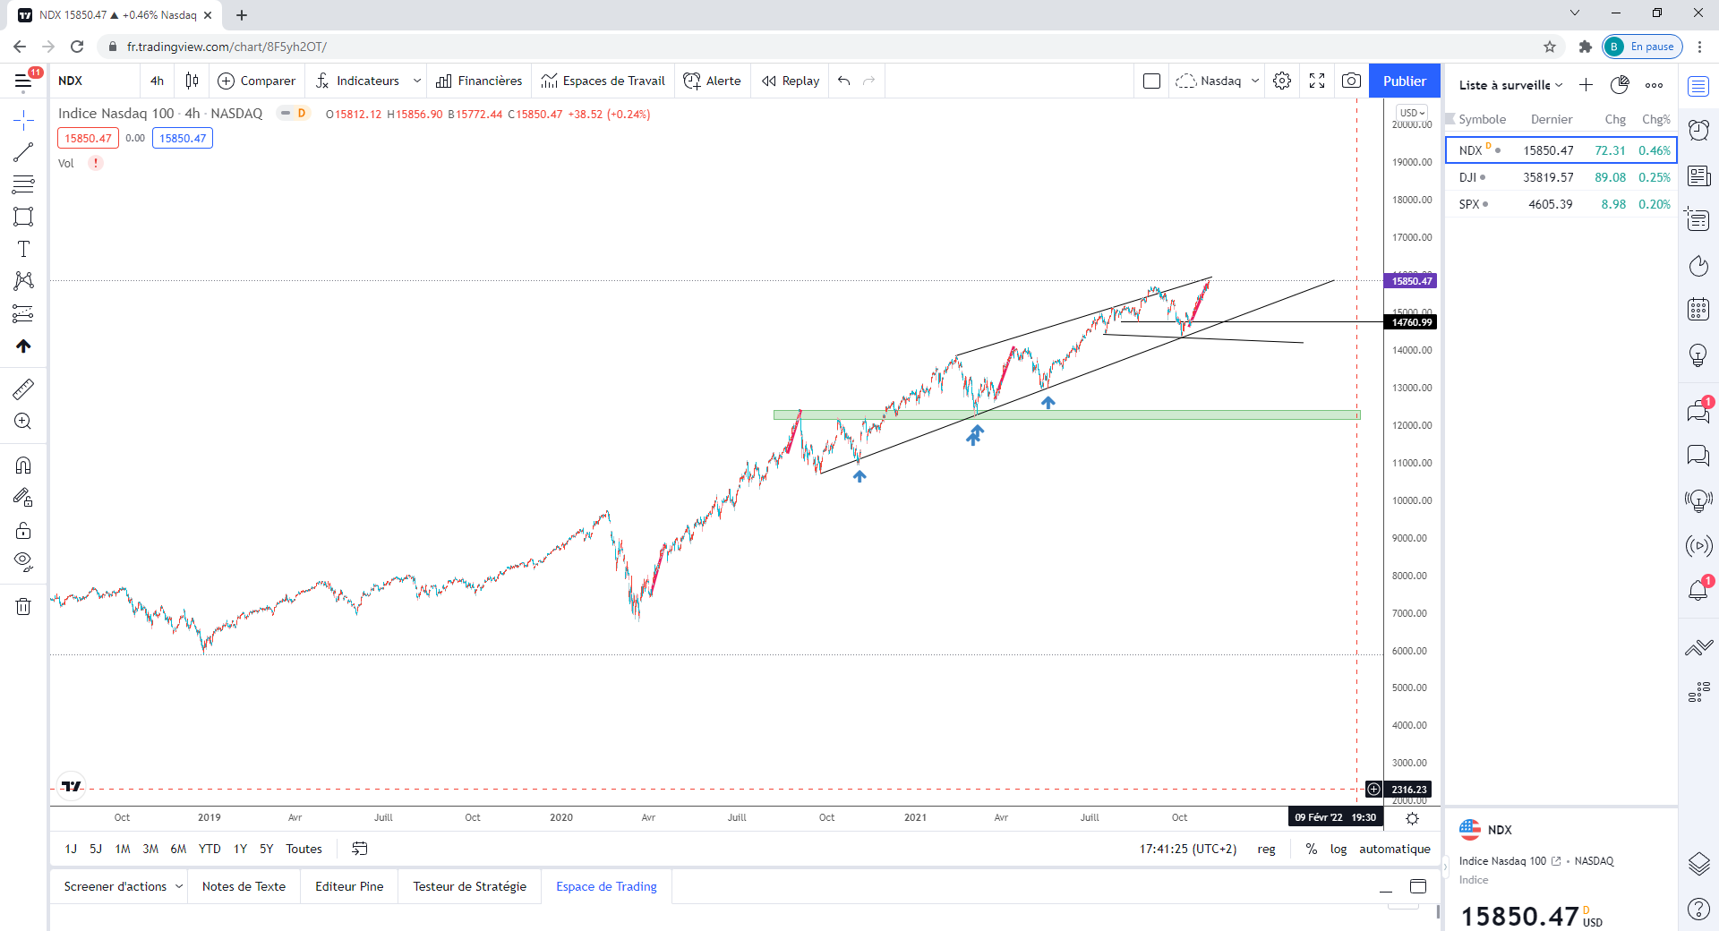Change candlestick chart style
Screen dimensions: 1719x931
click(x=192, y=81)
